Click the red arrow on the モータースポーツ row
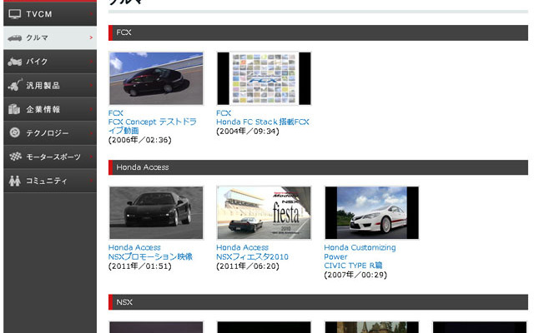 [x=91, y=157]
